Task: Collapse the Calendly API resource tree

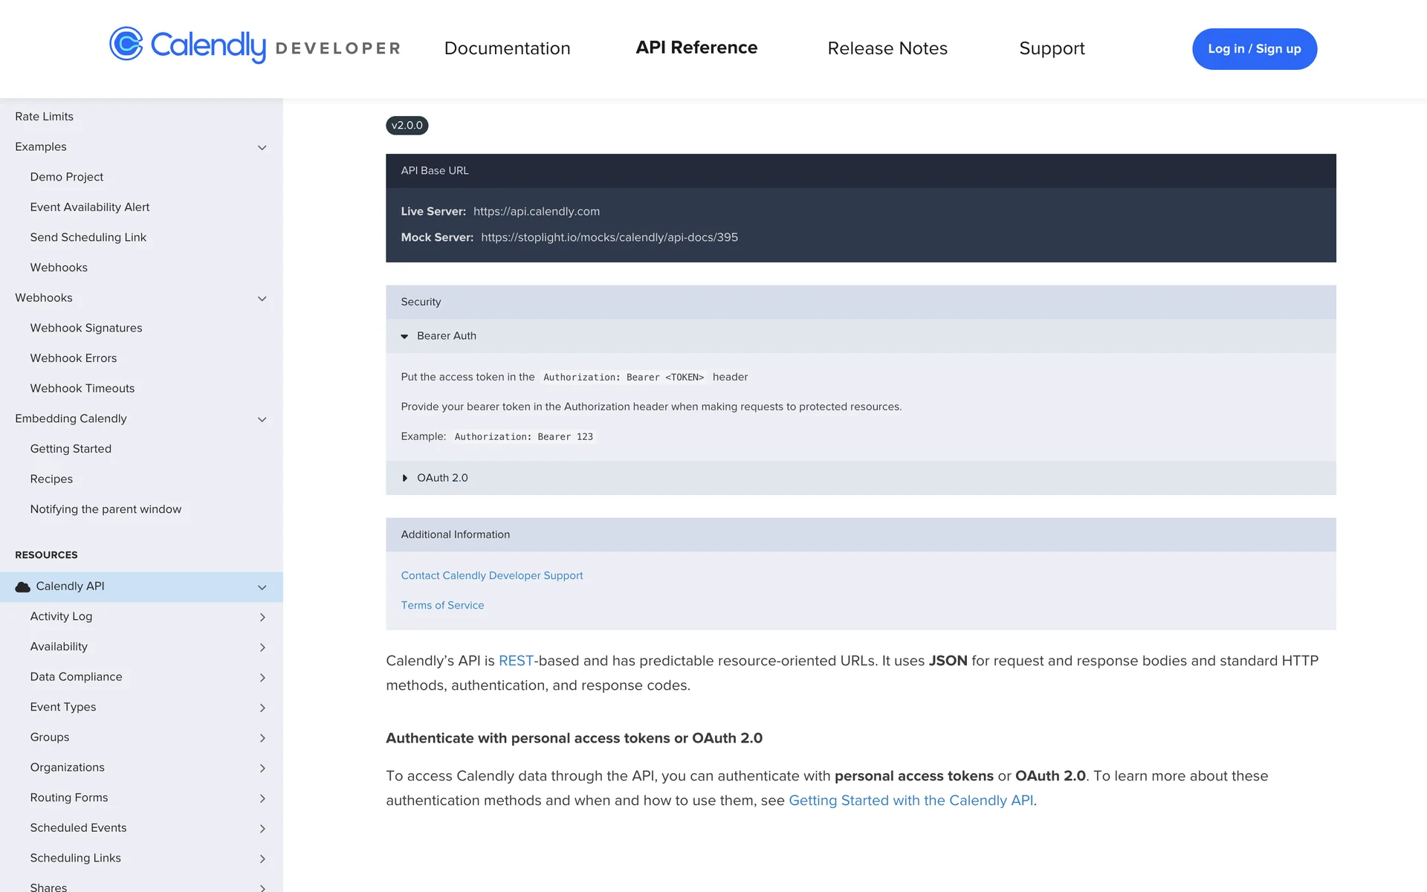Action: pyautogui.click(x=262, y=588)
